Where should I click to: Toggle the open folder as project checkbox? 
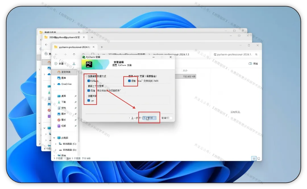click(89, 91)
